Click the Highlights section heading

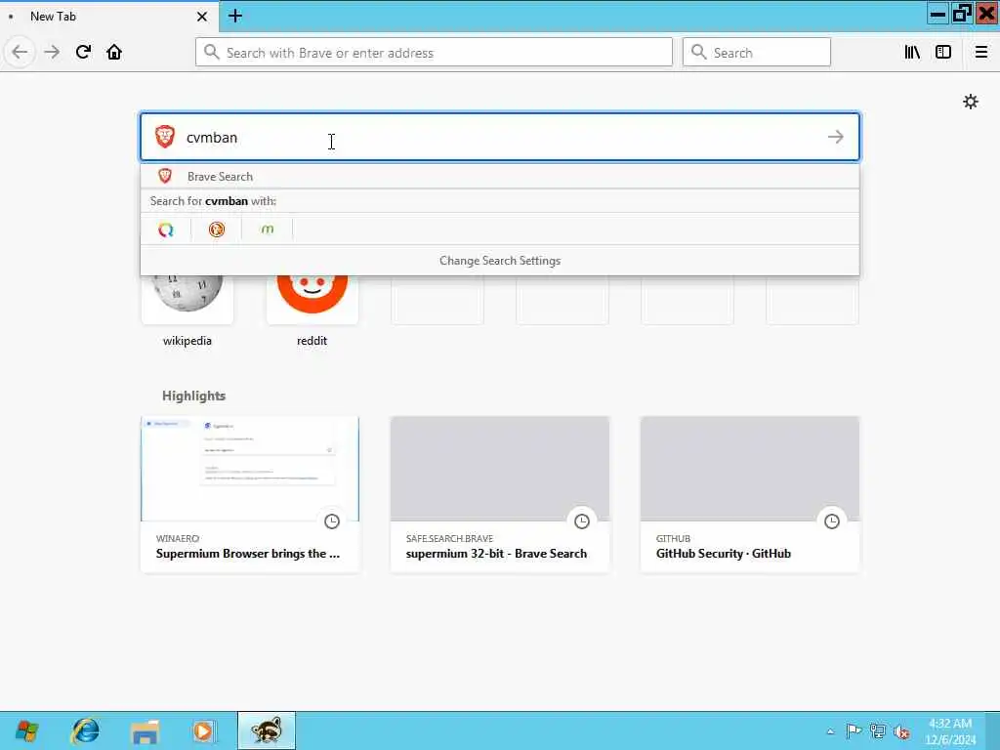194,396
